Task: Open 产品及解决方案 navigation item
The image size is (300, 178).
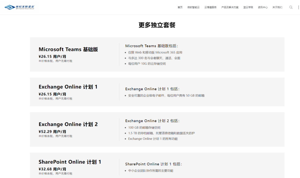Action: click(230, 7)
